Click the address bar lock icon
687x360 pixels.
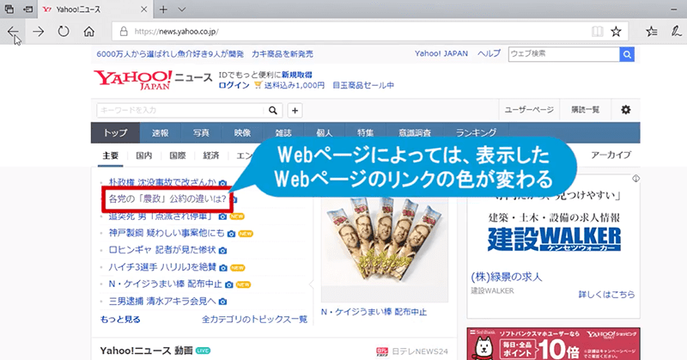pyautogui.click(x=124, y=32)
